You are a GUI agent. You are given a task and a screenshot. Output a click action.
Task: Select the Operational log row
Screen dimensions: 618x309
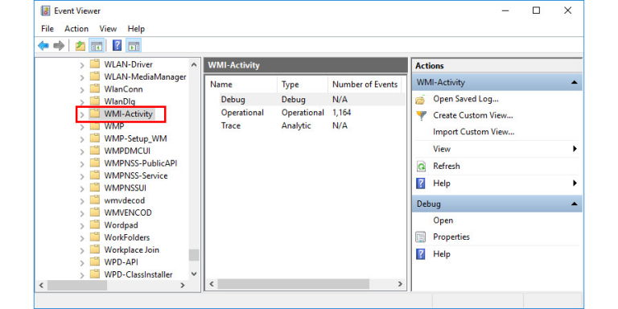pos(306,113)
